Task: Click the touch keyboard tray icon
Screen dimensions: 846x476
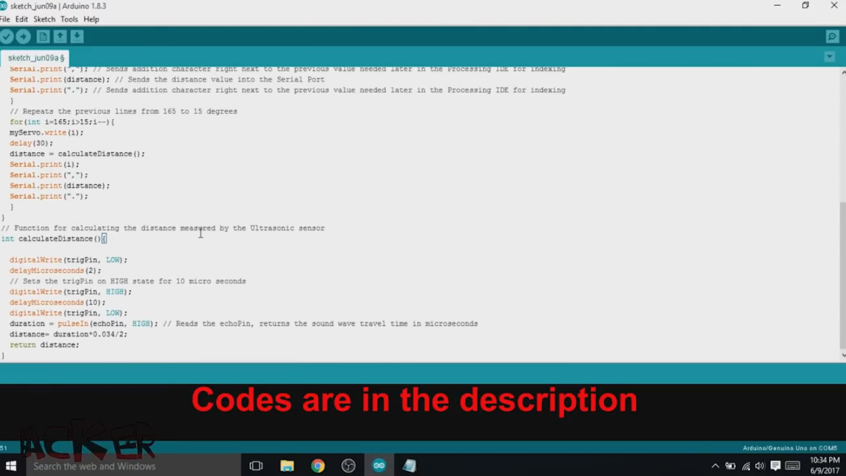Action: (x=793, y=466)
